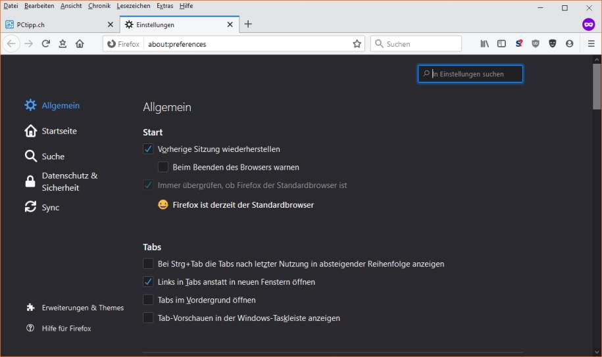This screenshot has width=602, height=357.
Task: Uncheck Links in Tabs anstatt in neuen Fenstern
Action: (x=148, y=282)
